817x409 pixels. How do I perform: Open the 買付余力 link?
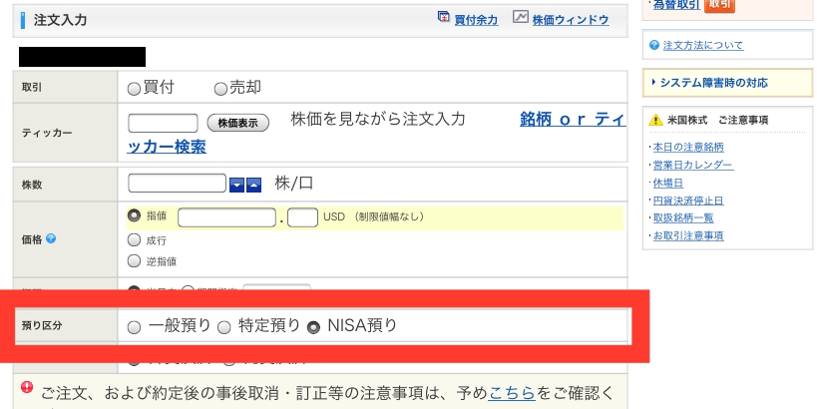click(476, 20)
